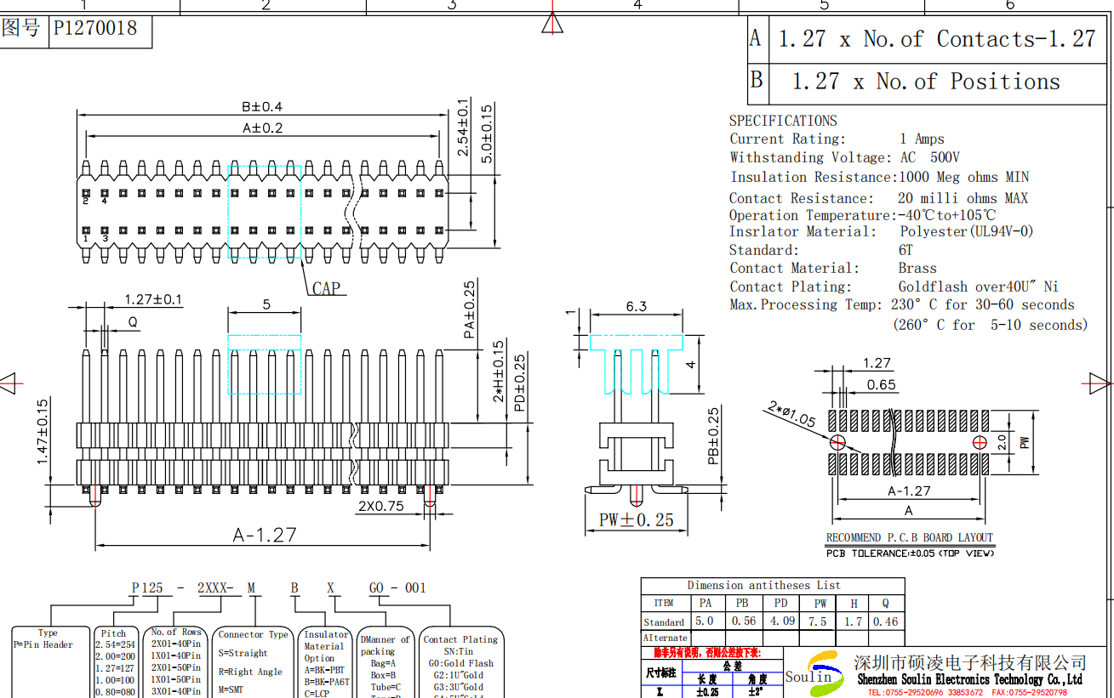Select the '2*ø1.05' hole callout
The image size is (1114, 698).
tap(791, 415)
